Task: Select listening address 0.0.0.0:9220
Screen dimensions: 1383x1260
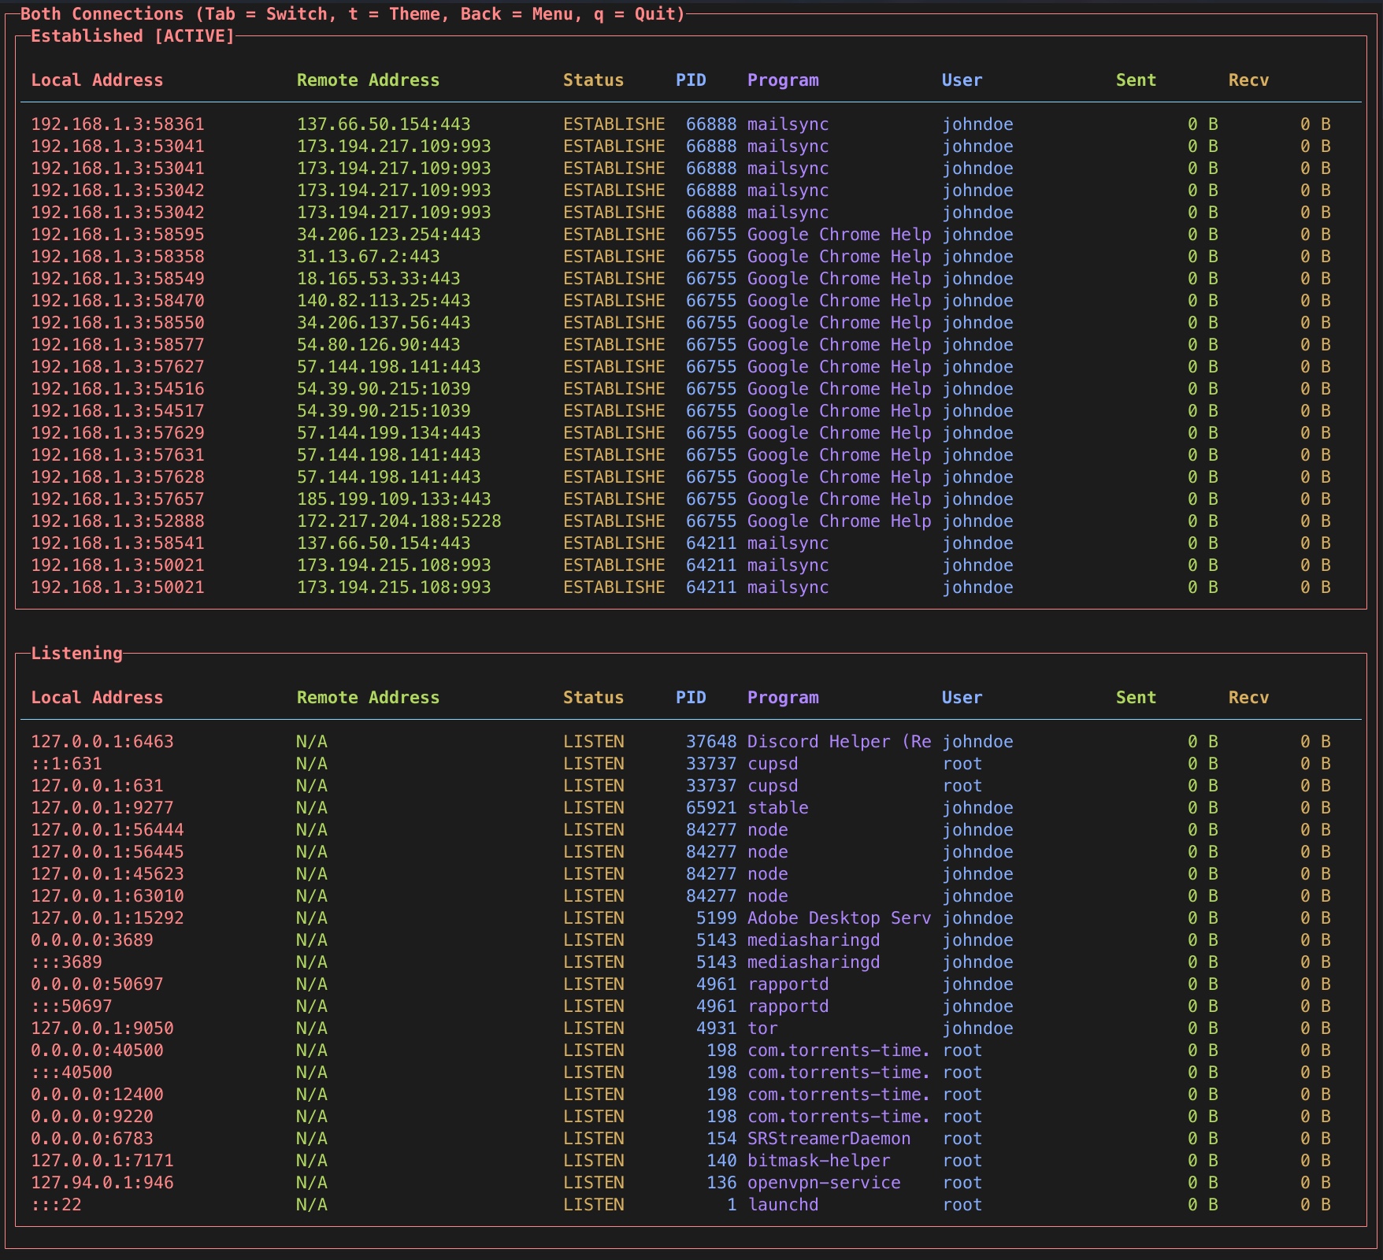Action: (x=92, y=1117)
